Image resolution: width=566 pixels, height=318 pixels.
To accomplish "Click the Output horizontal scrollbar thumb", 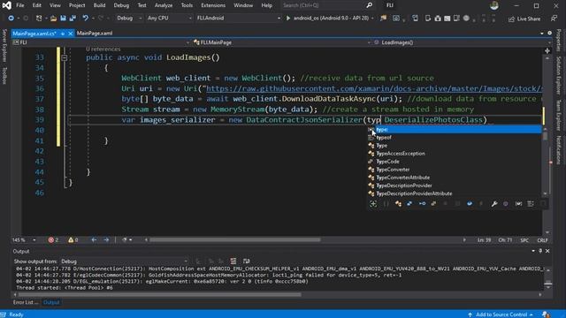I will (159, 294).
